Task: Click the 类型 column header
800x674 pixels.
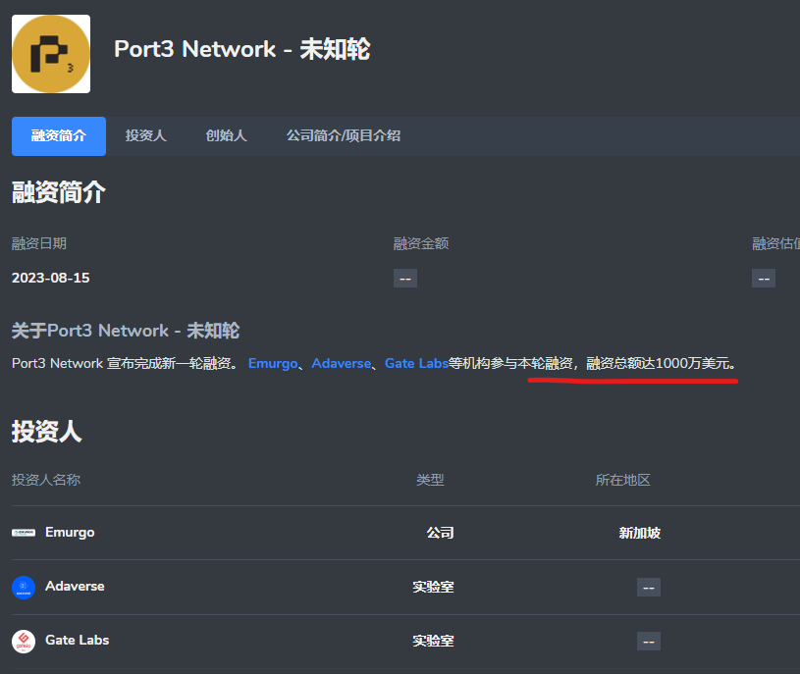Action: click(x=430, y=480)
